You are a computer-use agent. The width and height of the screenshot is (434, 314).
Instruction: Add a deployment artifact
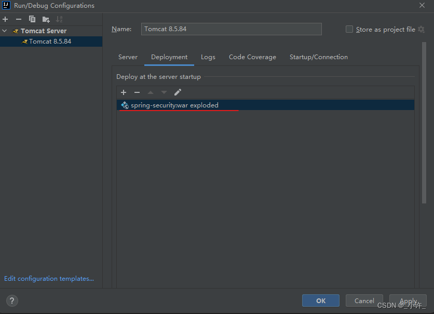pyautogui.click(x=124, y=92)
